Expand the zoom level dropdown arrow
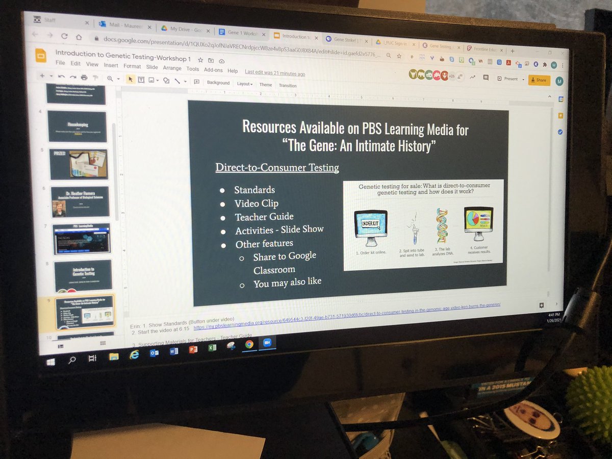612x459 pixels. click(x=118, y=79)
